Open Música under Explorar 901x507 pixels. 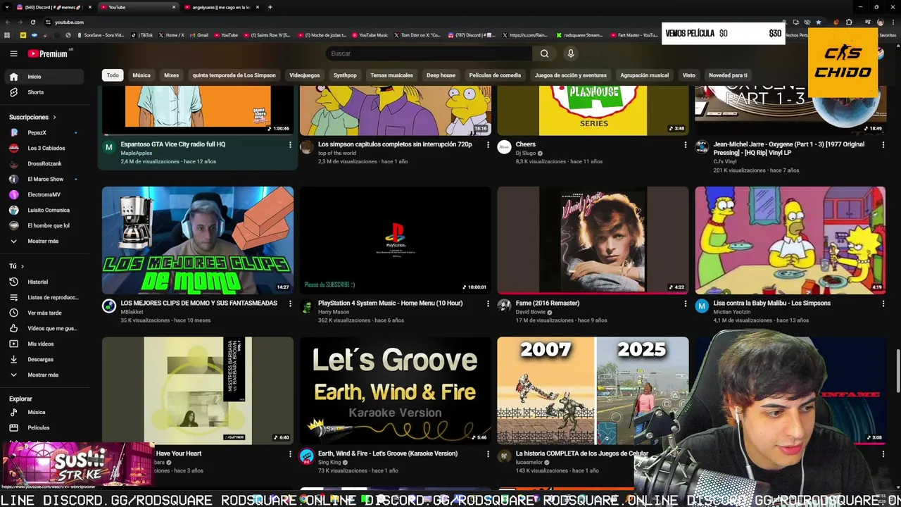point(45,412)
